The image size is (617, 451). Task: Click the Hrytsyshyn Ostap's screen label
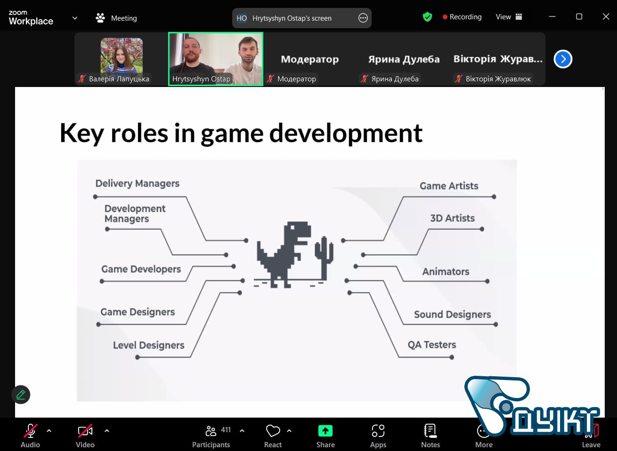click(292, 18)
